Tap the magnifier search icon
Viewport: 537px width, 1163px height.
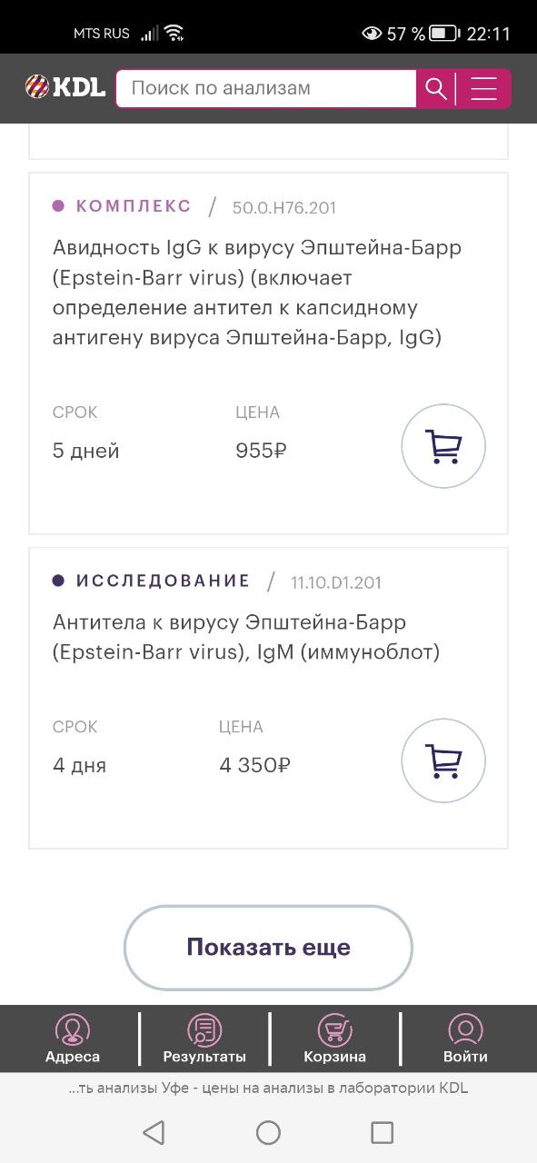(x=436, y=89)
